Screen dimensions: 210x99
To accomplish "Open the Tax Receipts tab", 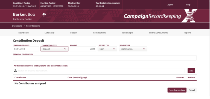I will pyautogui.click(x=127, y=33).
